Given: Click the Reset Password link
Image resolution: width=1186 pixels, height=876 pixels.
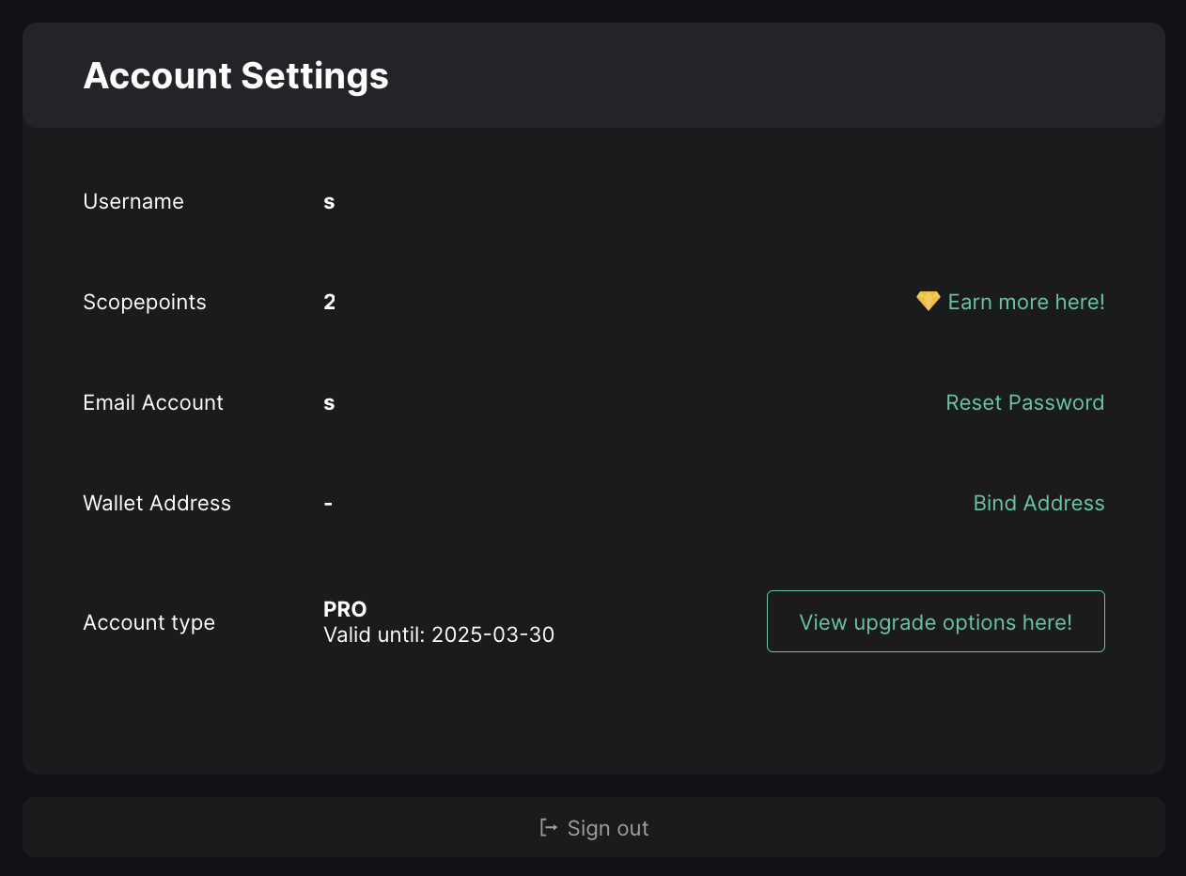Looking at the screenshot, I should (x=1024, y=402).
